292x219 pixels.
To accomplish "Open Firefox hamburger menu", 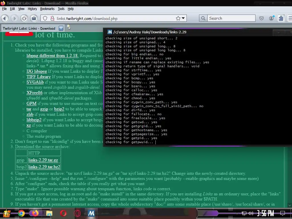I will [290, 18].
